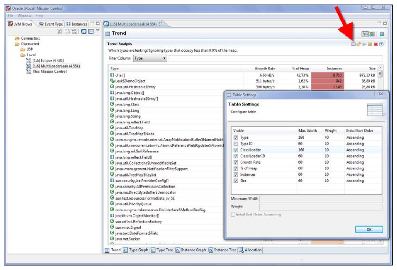This screenshot has width=397, height=270.
Task: Click the char[] array type icon
Action: coord(112,75)
